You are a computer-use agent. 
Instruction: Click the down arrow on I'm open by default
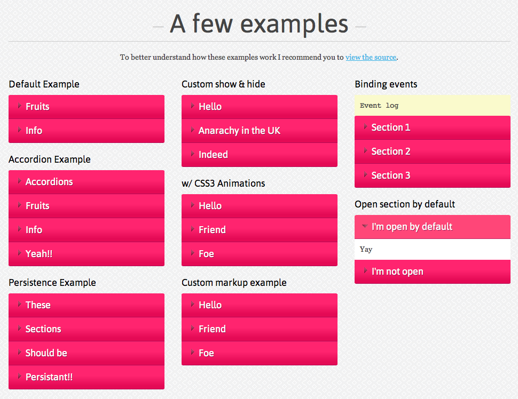tap(366, 227)
